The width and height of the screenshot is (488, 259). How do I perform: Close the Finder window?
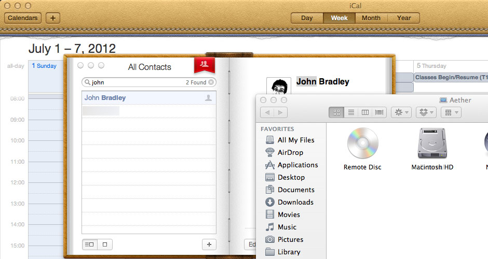coord(263,100)
